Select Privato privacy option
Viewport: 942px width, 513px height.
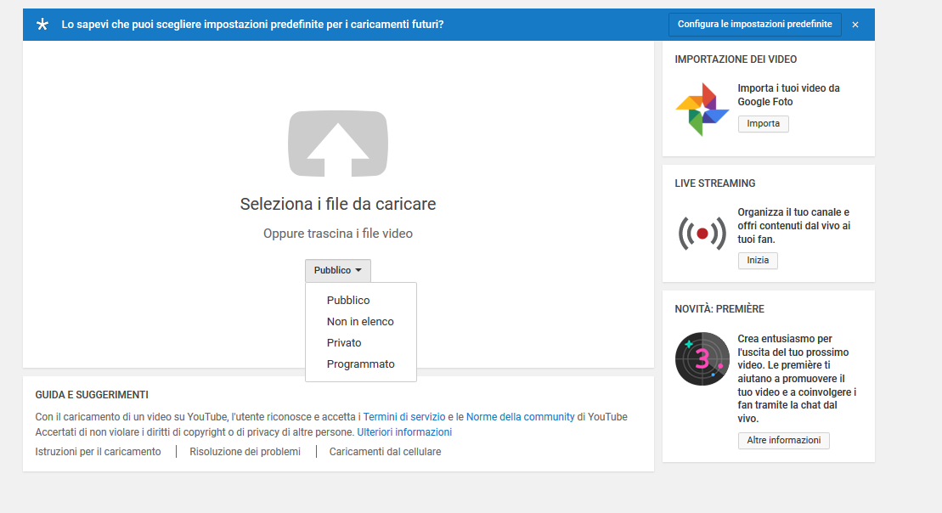point(344,343)
